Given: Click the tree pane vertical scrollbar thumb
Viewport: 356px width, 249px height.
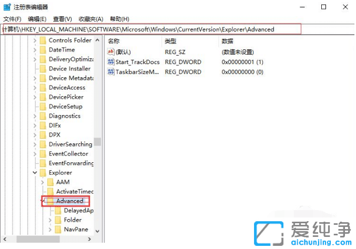Looking at the screenshot, I should [97, 142].
